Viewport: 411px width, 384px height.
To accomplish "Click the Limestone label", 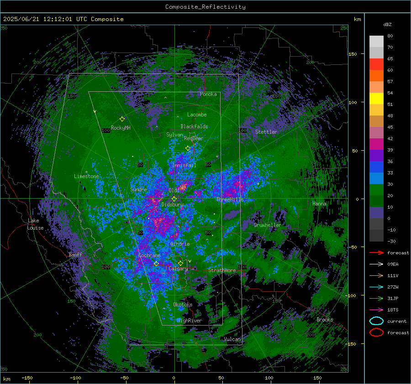I will pos(86,176).
